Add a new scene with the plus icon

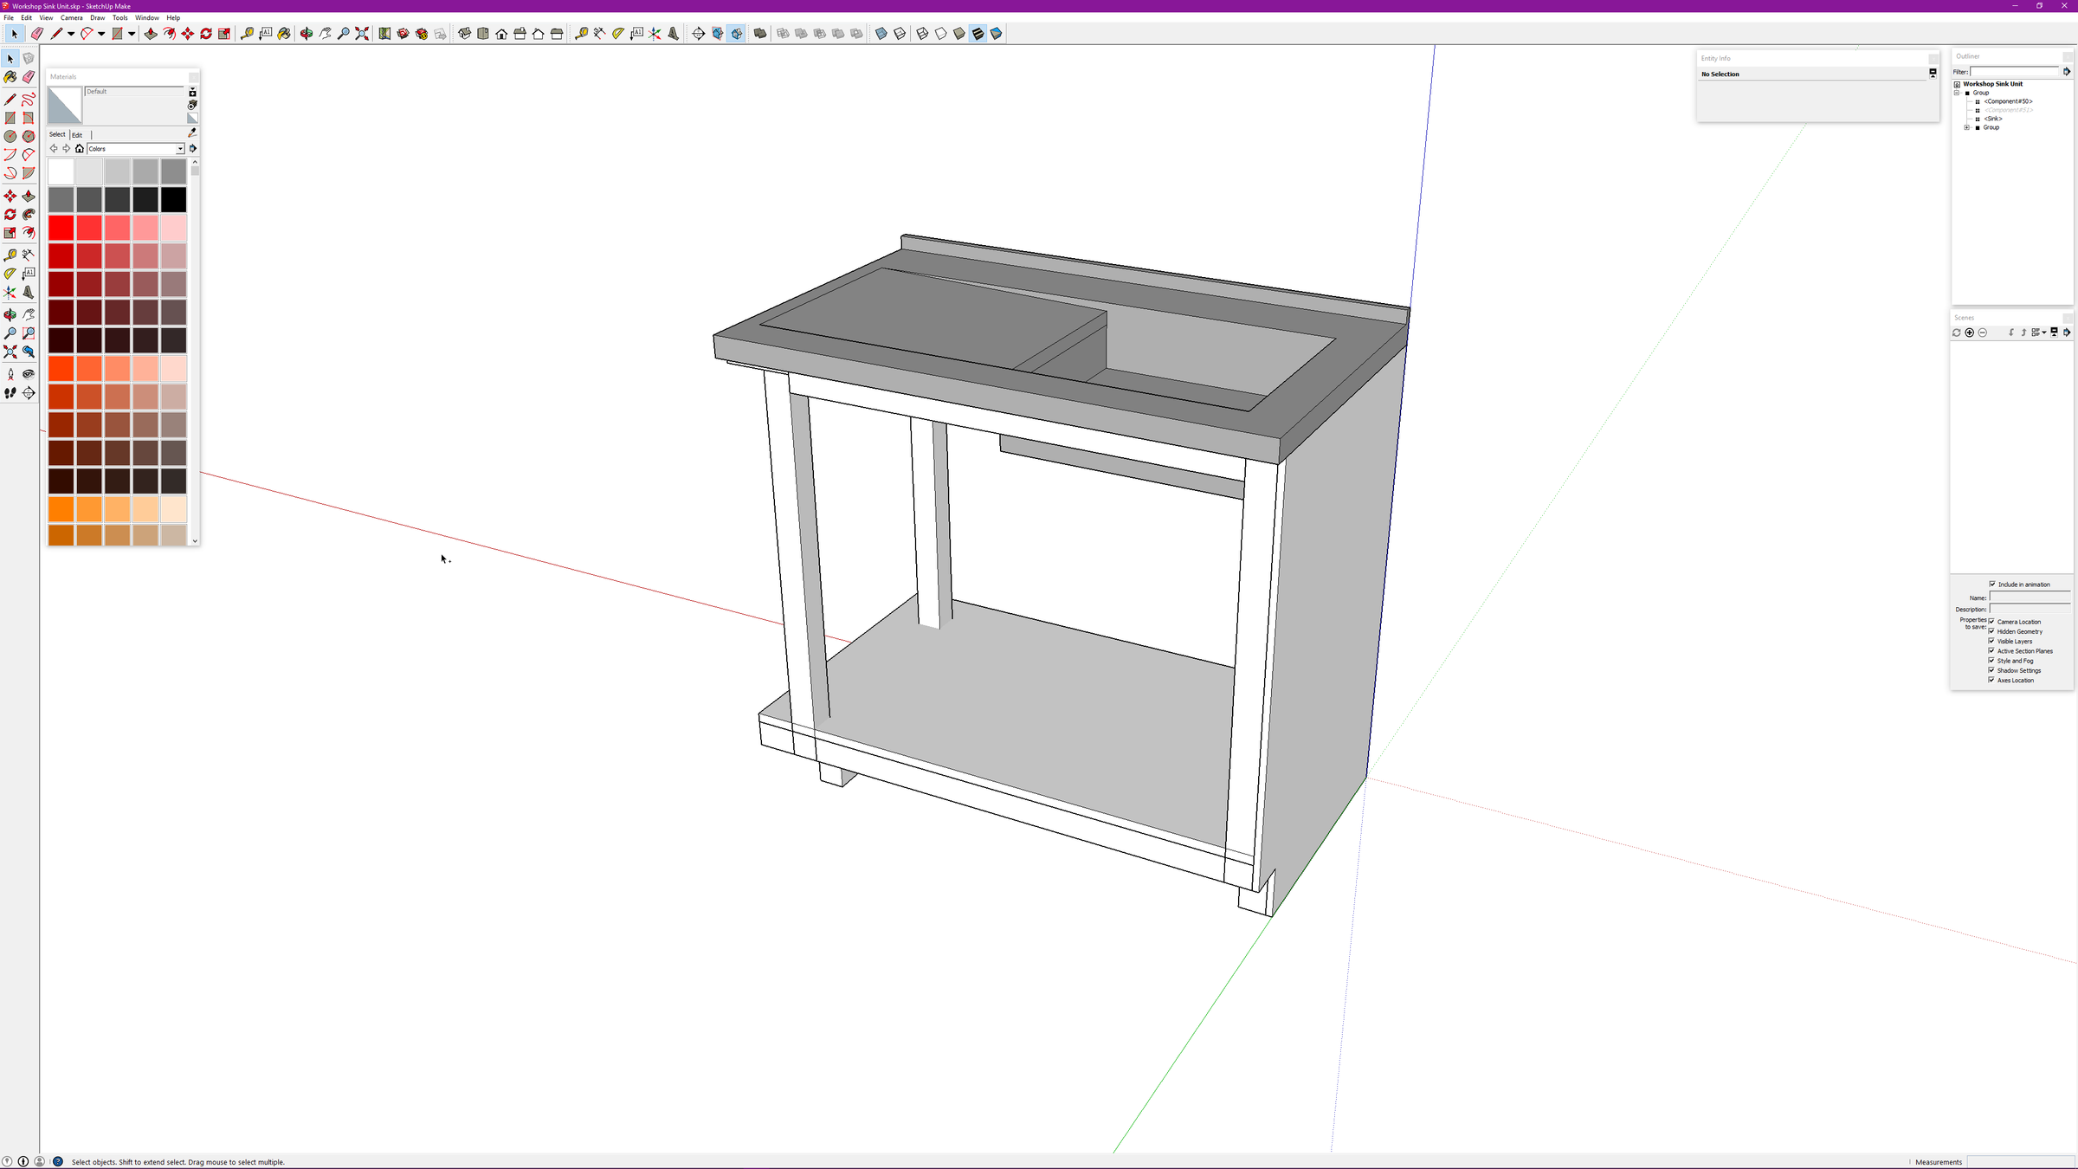(1969, 333)
